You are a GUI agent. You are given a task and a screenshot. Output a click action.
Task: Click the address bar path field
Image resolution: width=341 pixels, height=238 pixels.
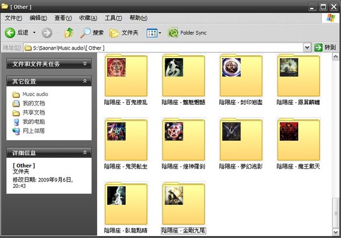tap(163, 48)
